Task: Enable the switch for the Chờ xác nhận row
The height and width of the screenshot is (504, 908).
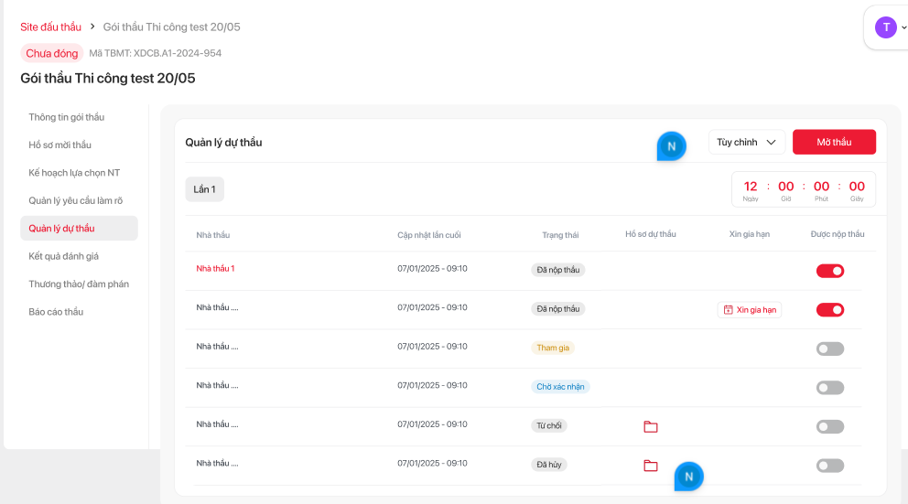Action: pyautogui.click(x=829, y=388)
